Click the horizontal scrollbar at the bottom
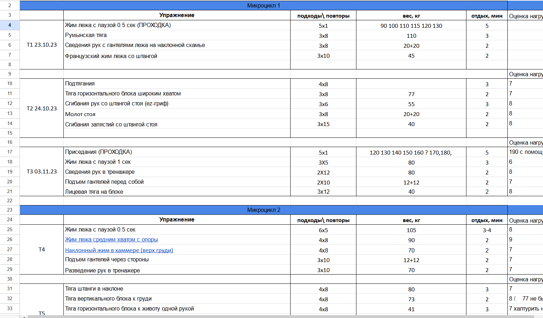The image size is (543, 318). click(281, 316)
